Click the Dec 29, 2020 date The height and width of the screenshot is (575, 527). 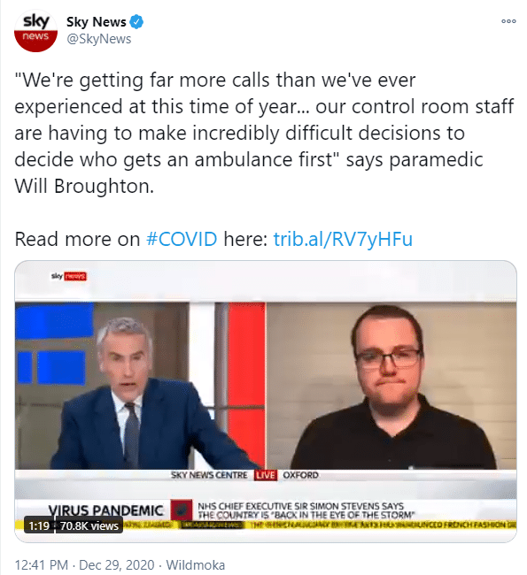tap(117, 564)
